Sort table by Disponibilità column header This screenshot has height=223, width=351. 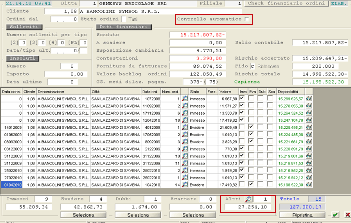tap(291, 92)
